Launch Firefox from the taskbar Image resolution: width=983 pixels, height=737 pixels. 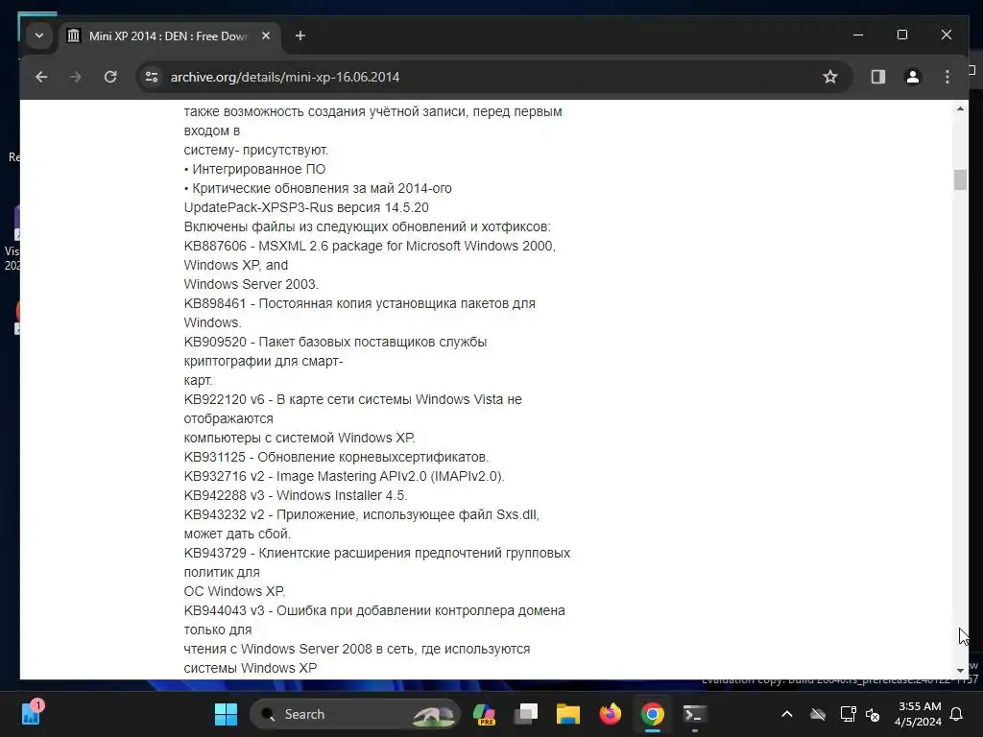point(610,714)
